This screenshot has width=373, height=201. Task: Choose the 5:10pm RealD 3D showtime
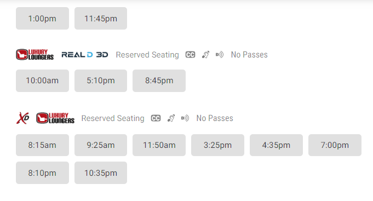[101, 81]
